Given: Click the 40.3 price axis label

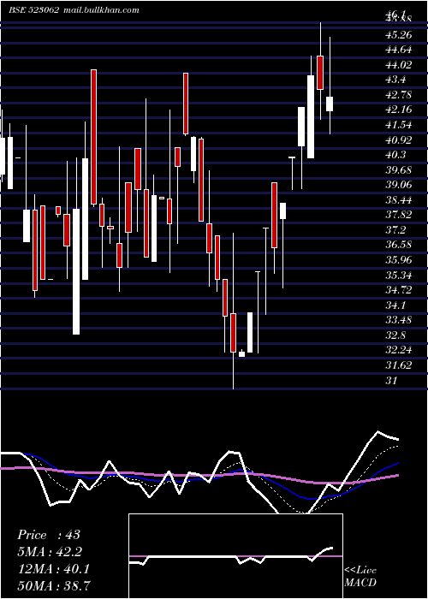Looking at the screenshot, I should click(x=395, y=155).
